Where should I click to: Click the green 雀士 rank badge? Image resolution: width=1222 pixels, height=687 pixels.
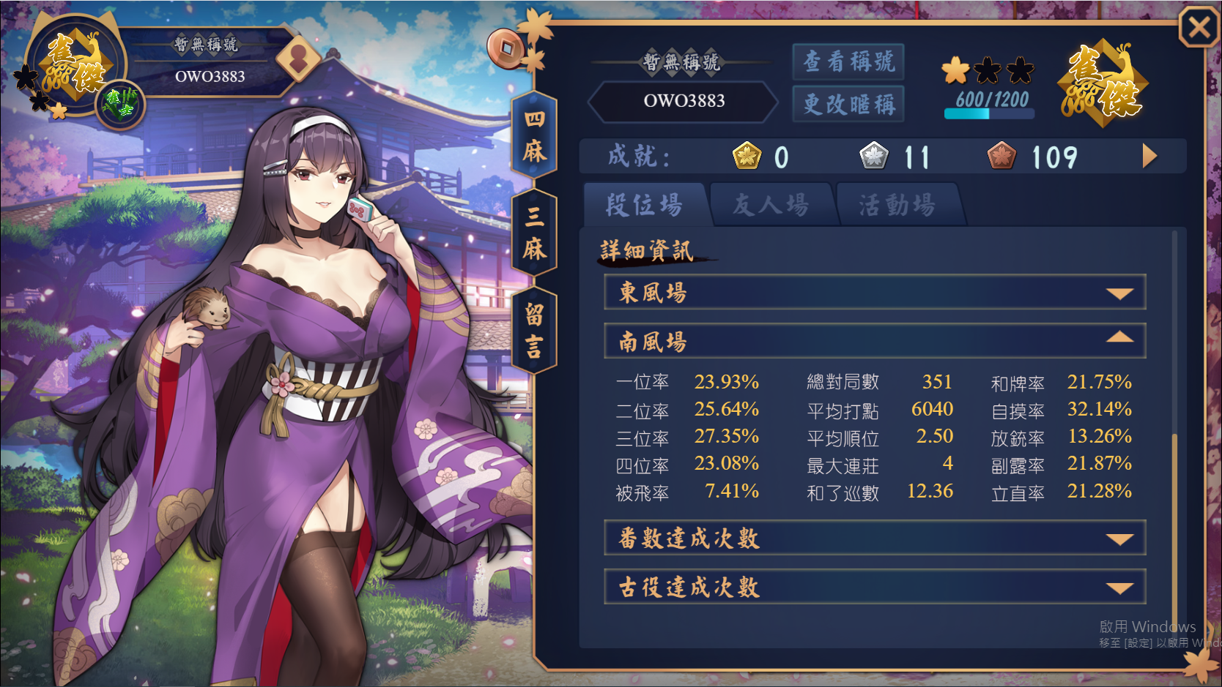coord(120,104)
